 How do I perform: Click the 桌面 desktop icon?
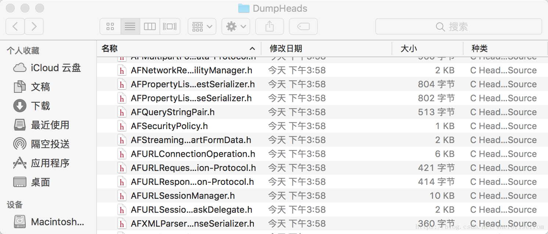click(x=19, y=182)
